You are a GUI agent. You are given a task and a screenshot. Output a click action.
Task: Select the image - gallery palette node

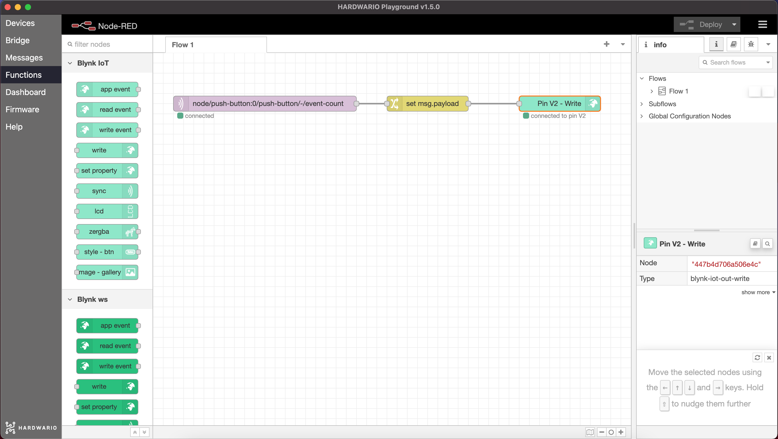click(x=107, y=272)
